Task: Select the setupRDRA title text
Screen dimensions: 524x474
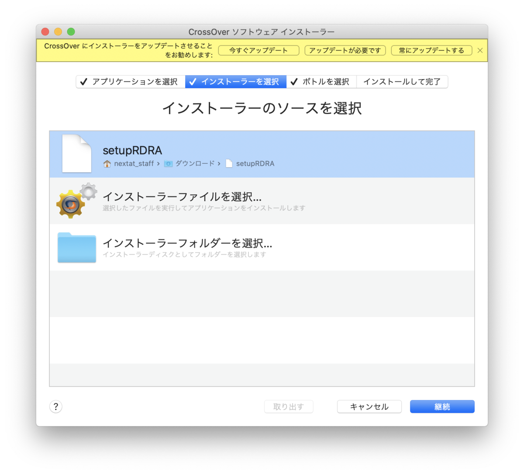Action: coord(132,150)
